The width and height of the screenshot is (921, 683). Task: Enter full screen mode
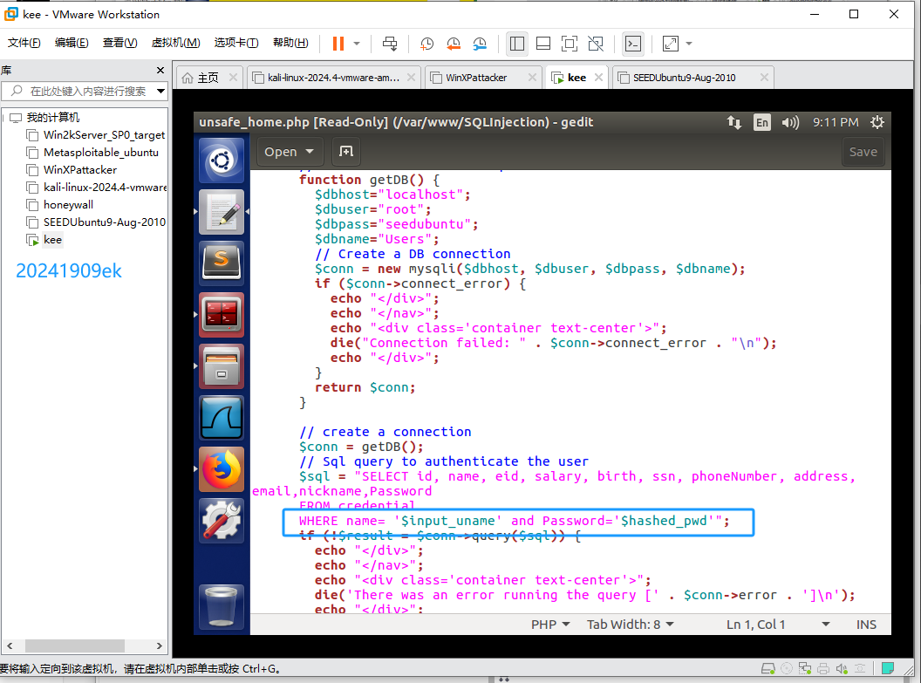coord(570,44)
